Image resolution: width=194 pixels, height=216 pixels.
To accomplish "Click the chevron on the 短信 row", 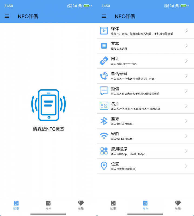I will pos(186,91).
